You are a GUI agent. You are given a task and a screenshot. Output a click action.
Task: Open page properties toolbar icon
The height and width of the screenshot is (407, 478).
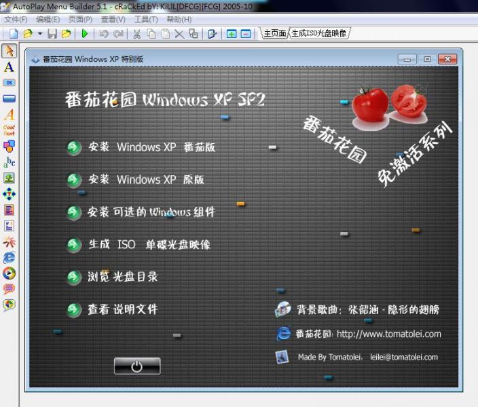[x=212, y=34]
